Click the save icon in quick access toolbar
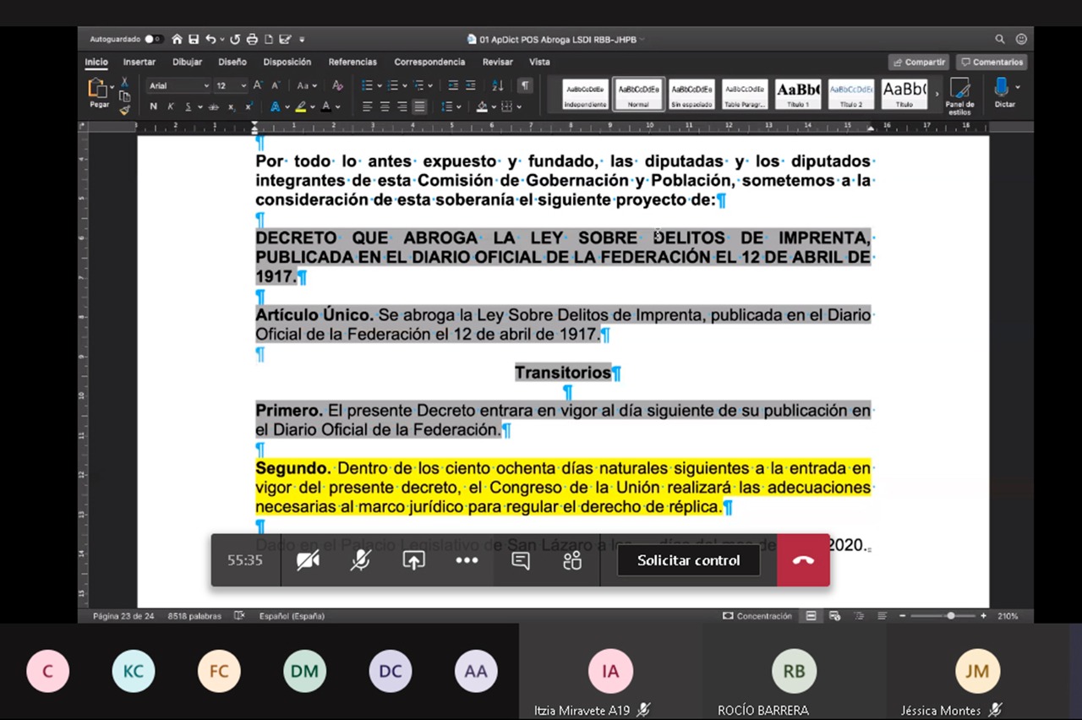This screenshot has width=1082, height=720. [194, 39]
